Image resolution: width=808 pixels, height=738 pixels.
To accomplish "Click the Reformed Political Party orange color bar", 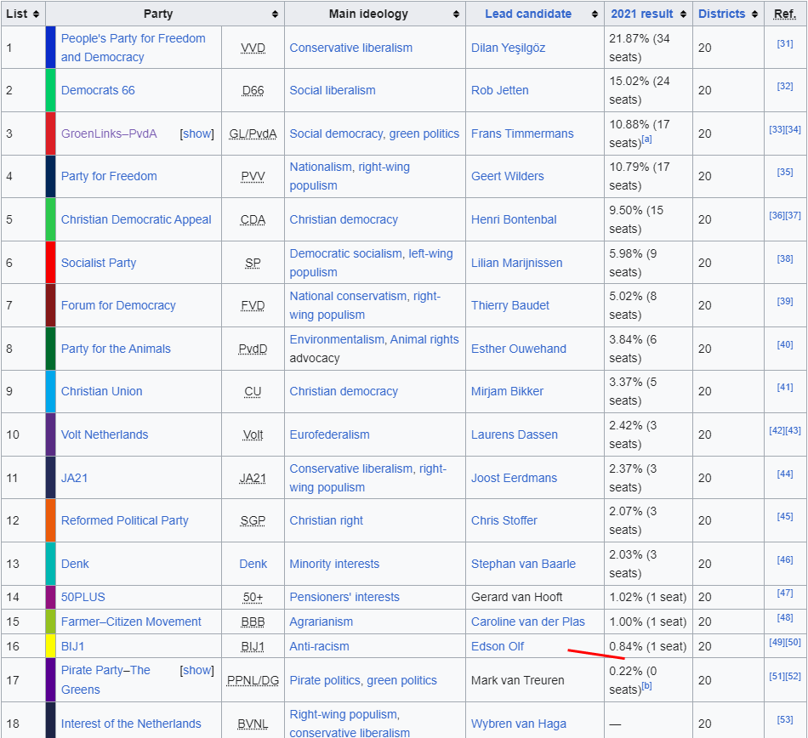I will click(x=50, y=520).
